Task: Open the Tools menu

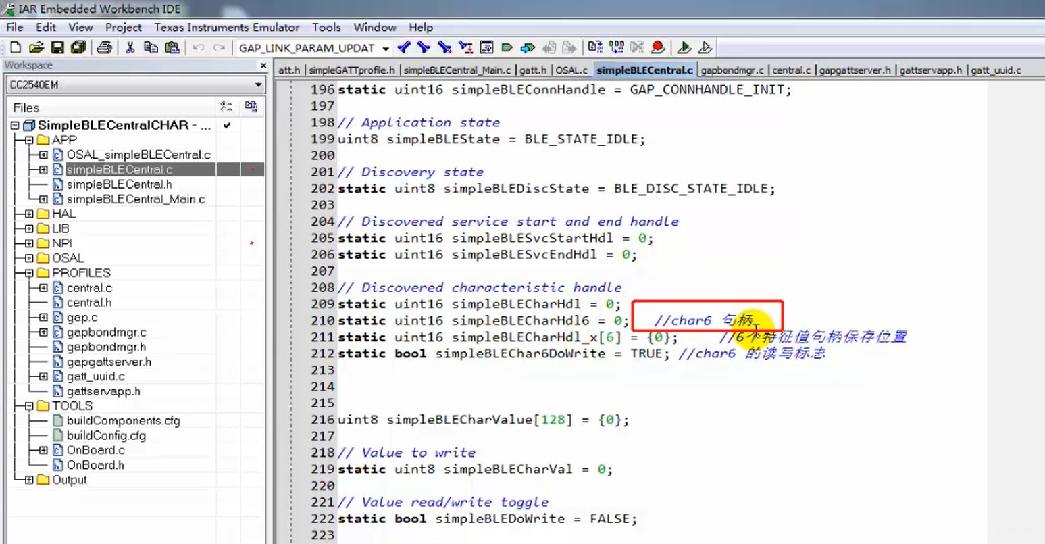Action: pos(326,28)
